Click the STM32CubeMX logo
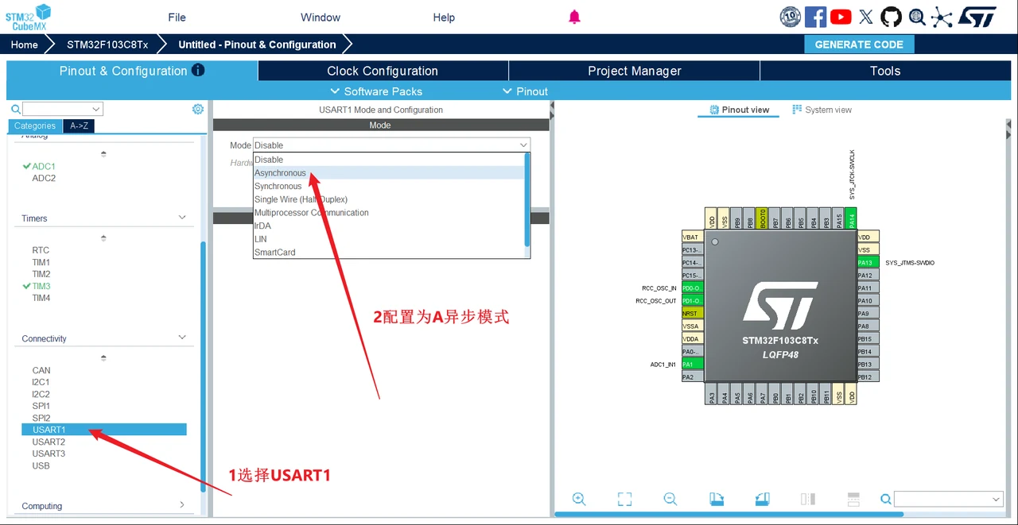Viewport: 1018px width, 525px height. click(x=28, y=17)
